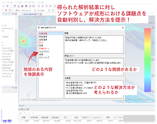Click the first hexagonal cube orientation icon
This screenshot has width=157, height=124.
(39, 6)
